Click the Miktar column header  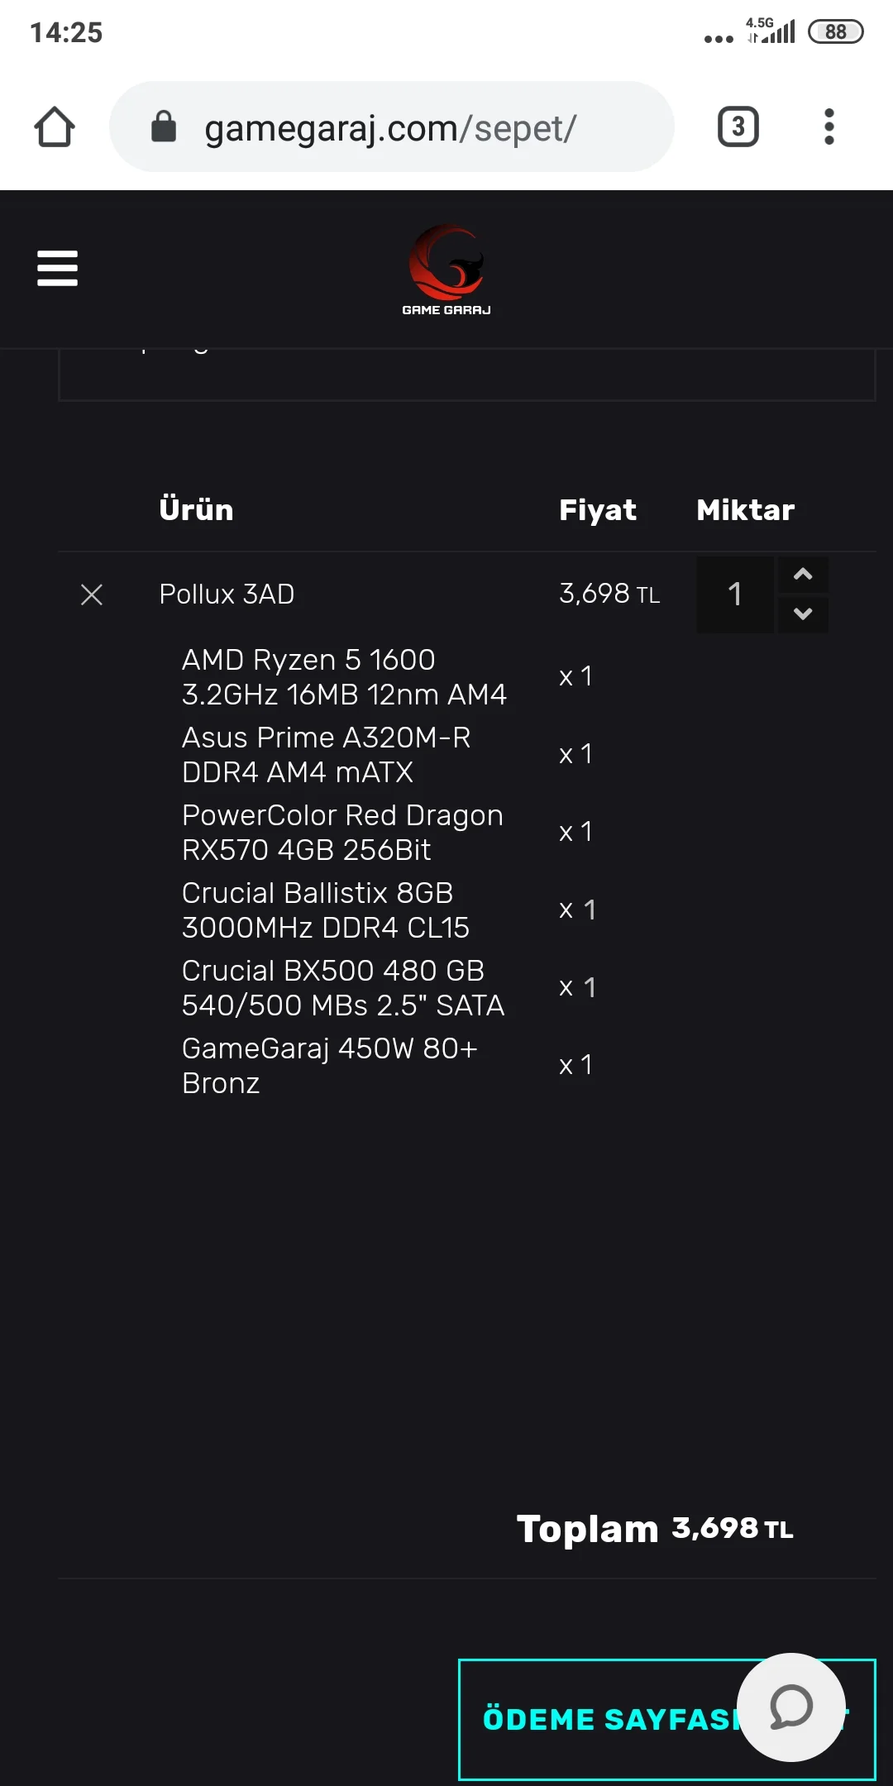pos(744,509)
